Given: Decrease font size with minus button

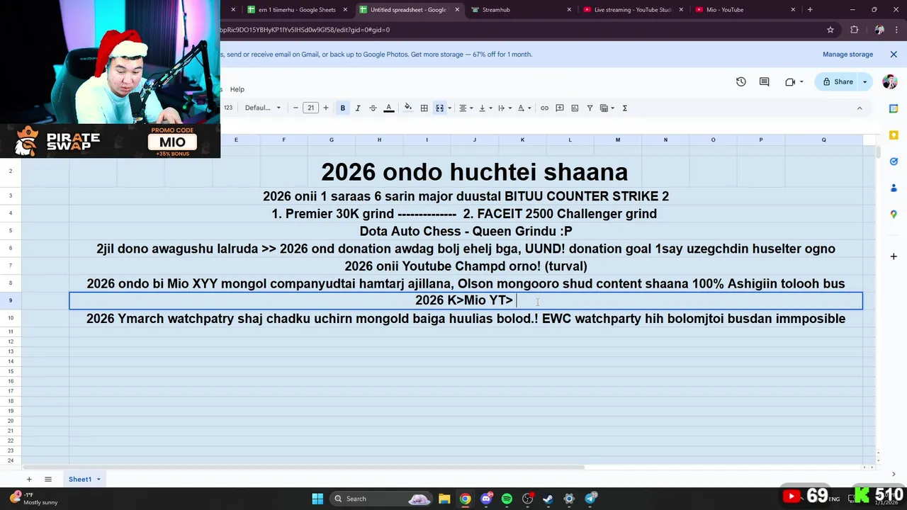Looking at the screenshot, I should (295, 108).
